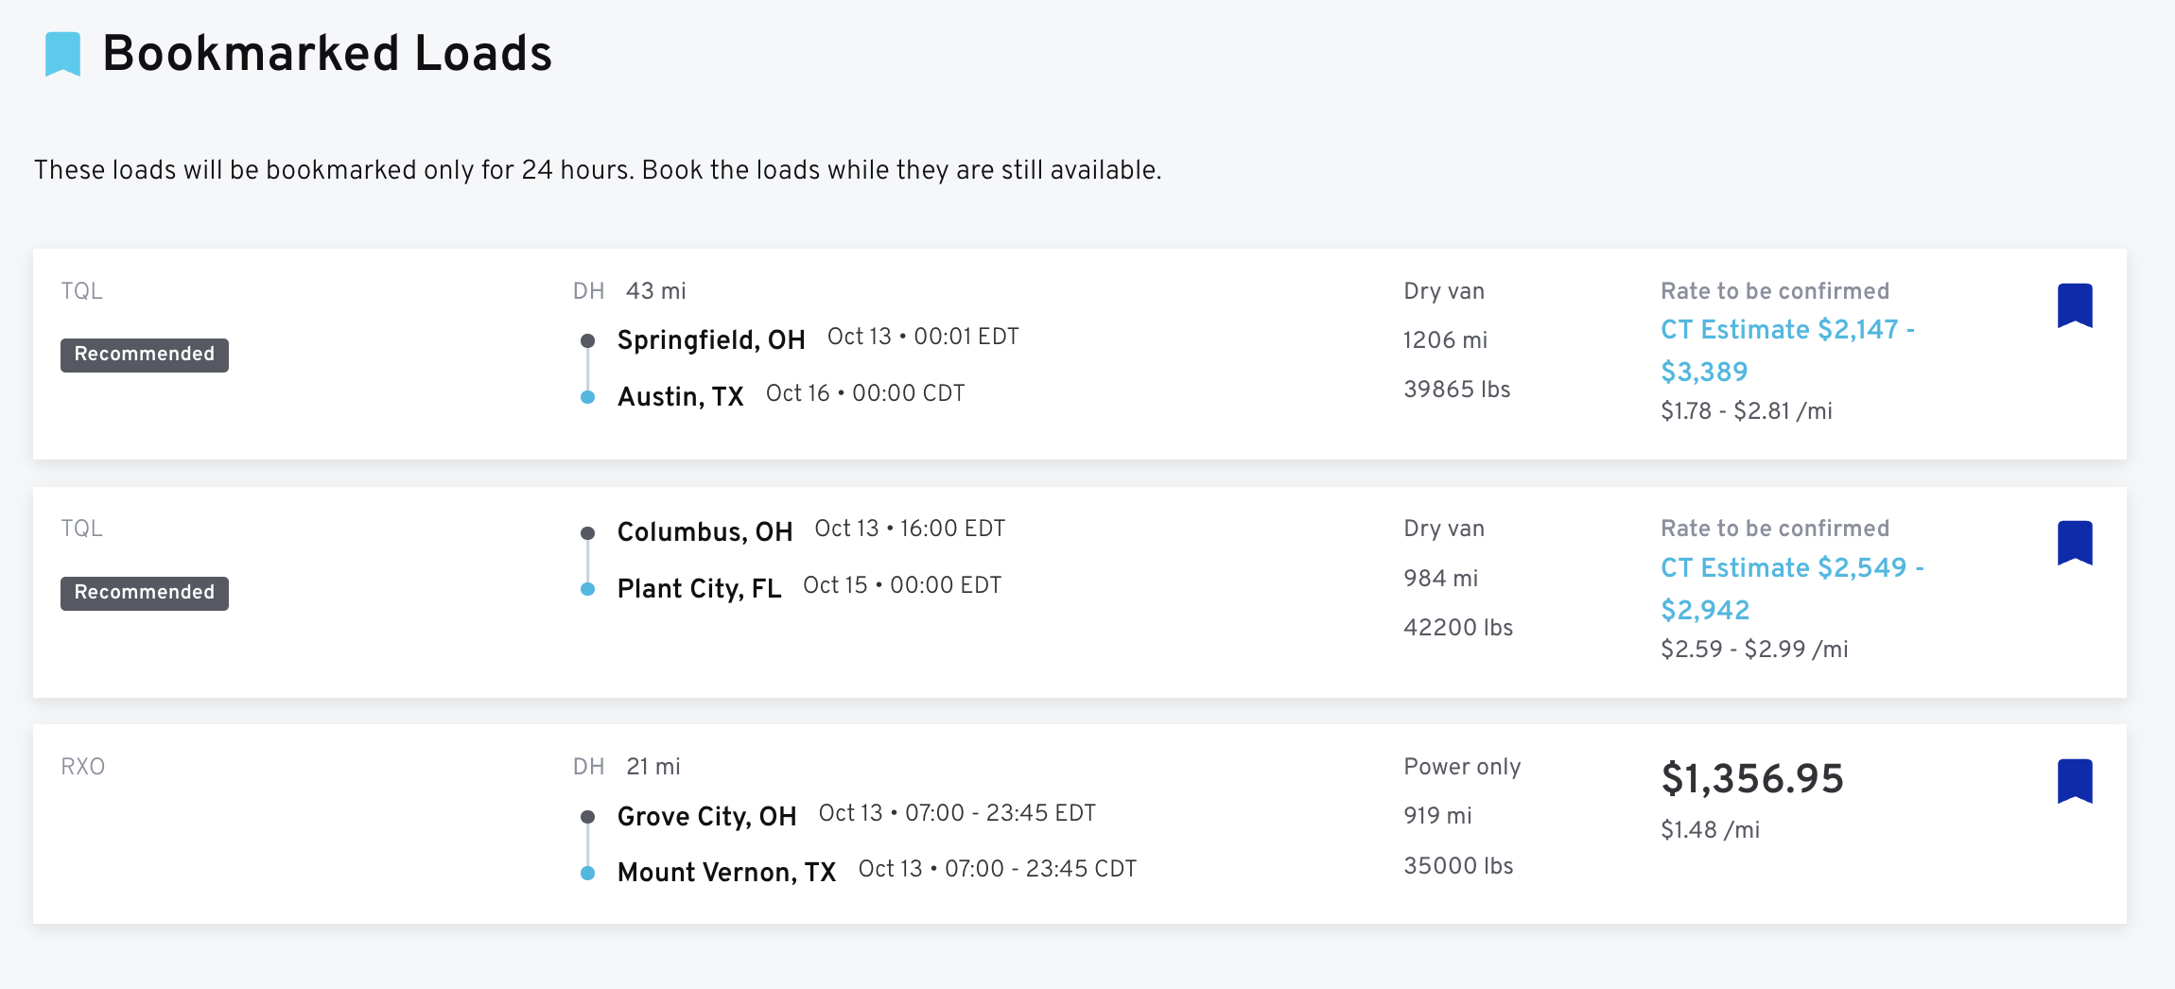Open Springfield, OH pickup location
The image size is (2175, 989).
(x=711, y=339)
